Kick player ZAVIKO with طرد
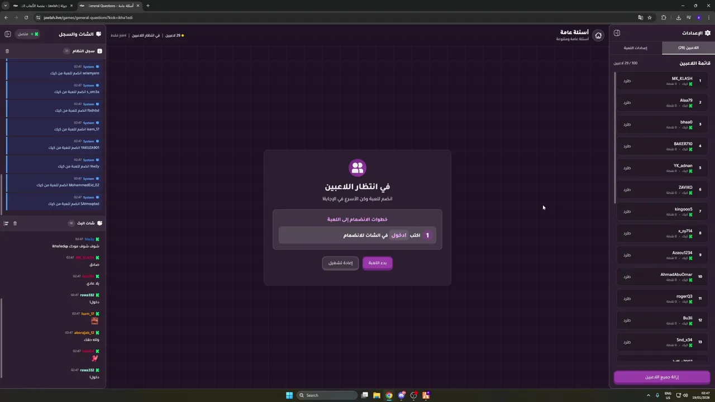 tap(627, 190)
